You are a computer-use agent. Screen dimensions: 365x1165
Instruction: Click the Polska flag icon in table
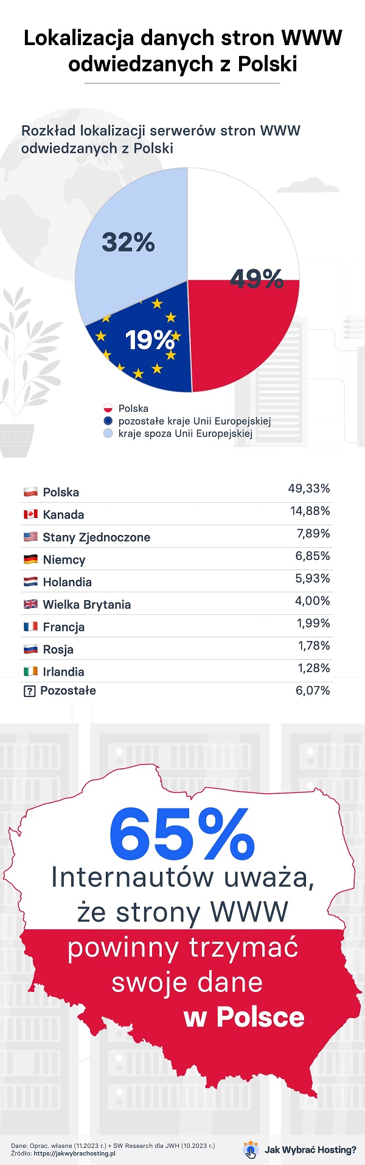pyautogui.click(x=30, y=492)
